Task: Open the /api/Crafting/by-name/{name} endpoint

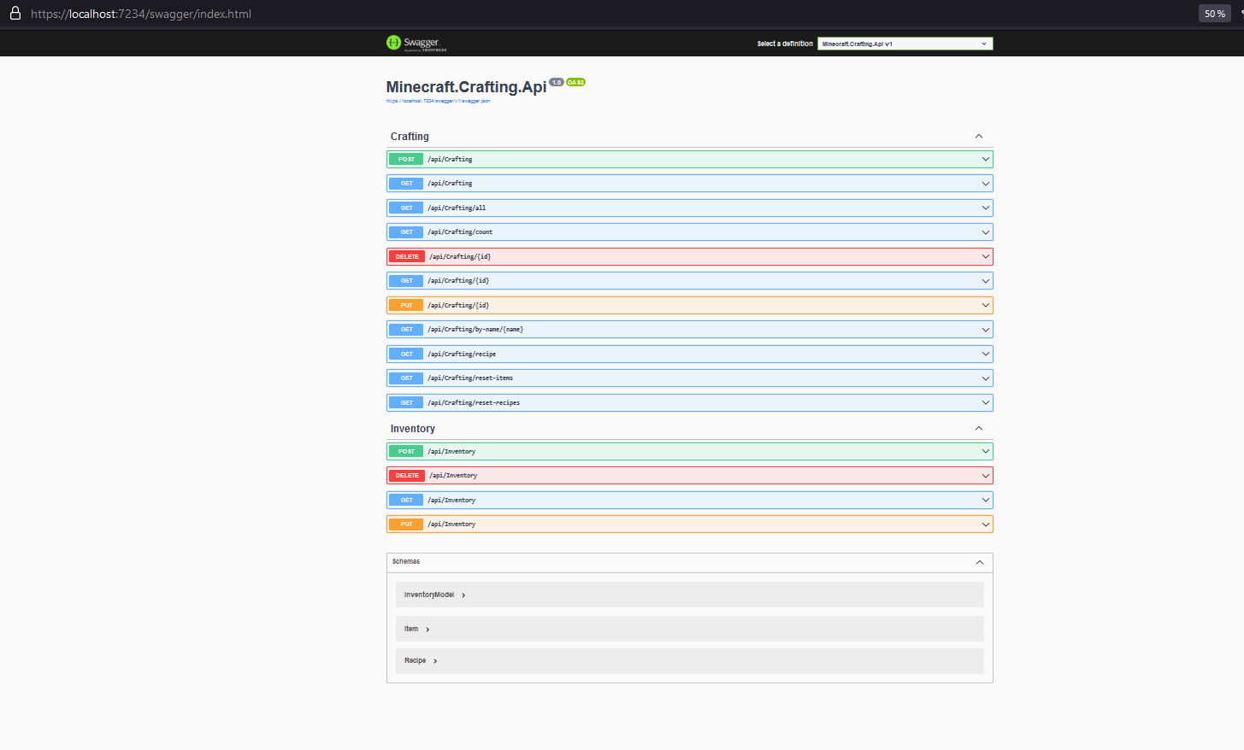Action: coord(689,330)
